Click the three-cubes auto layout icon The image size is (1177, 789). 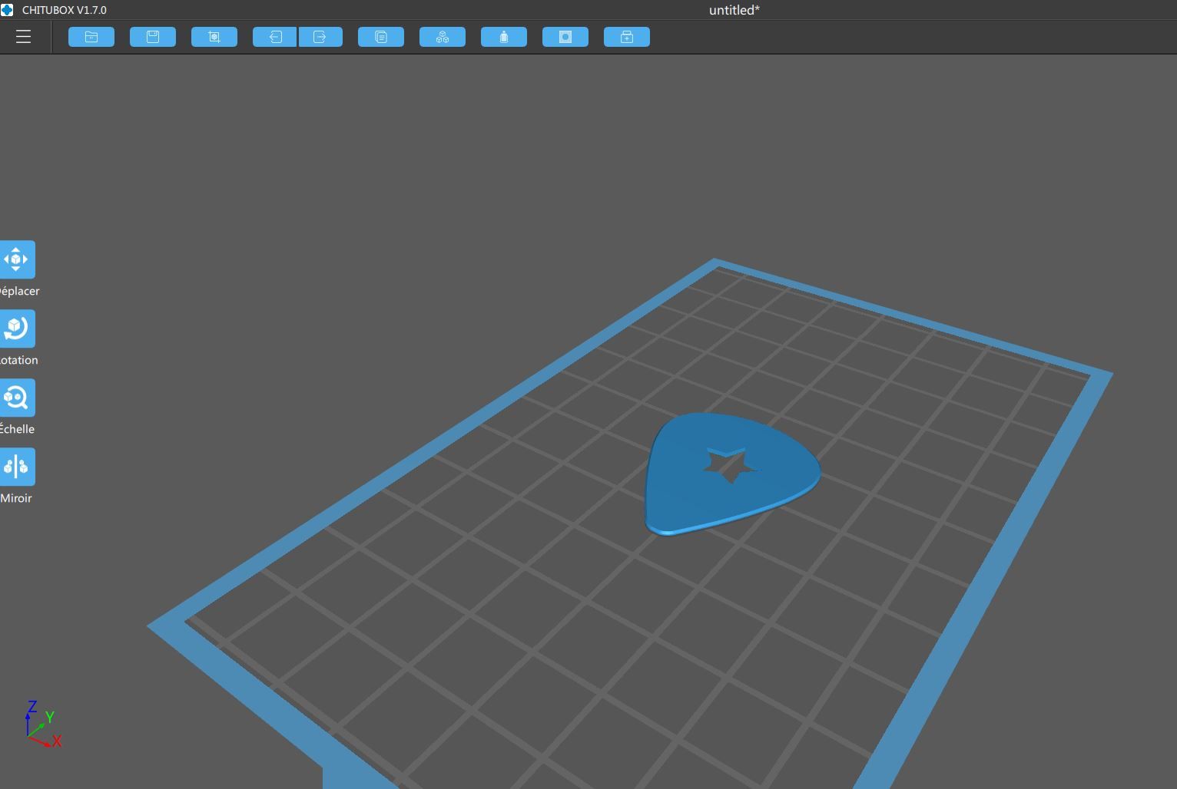click(x=443, y=37)
